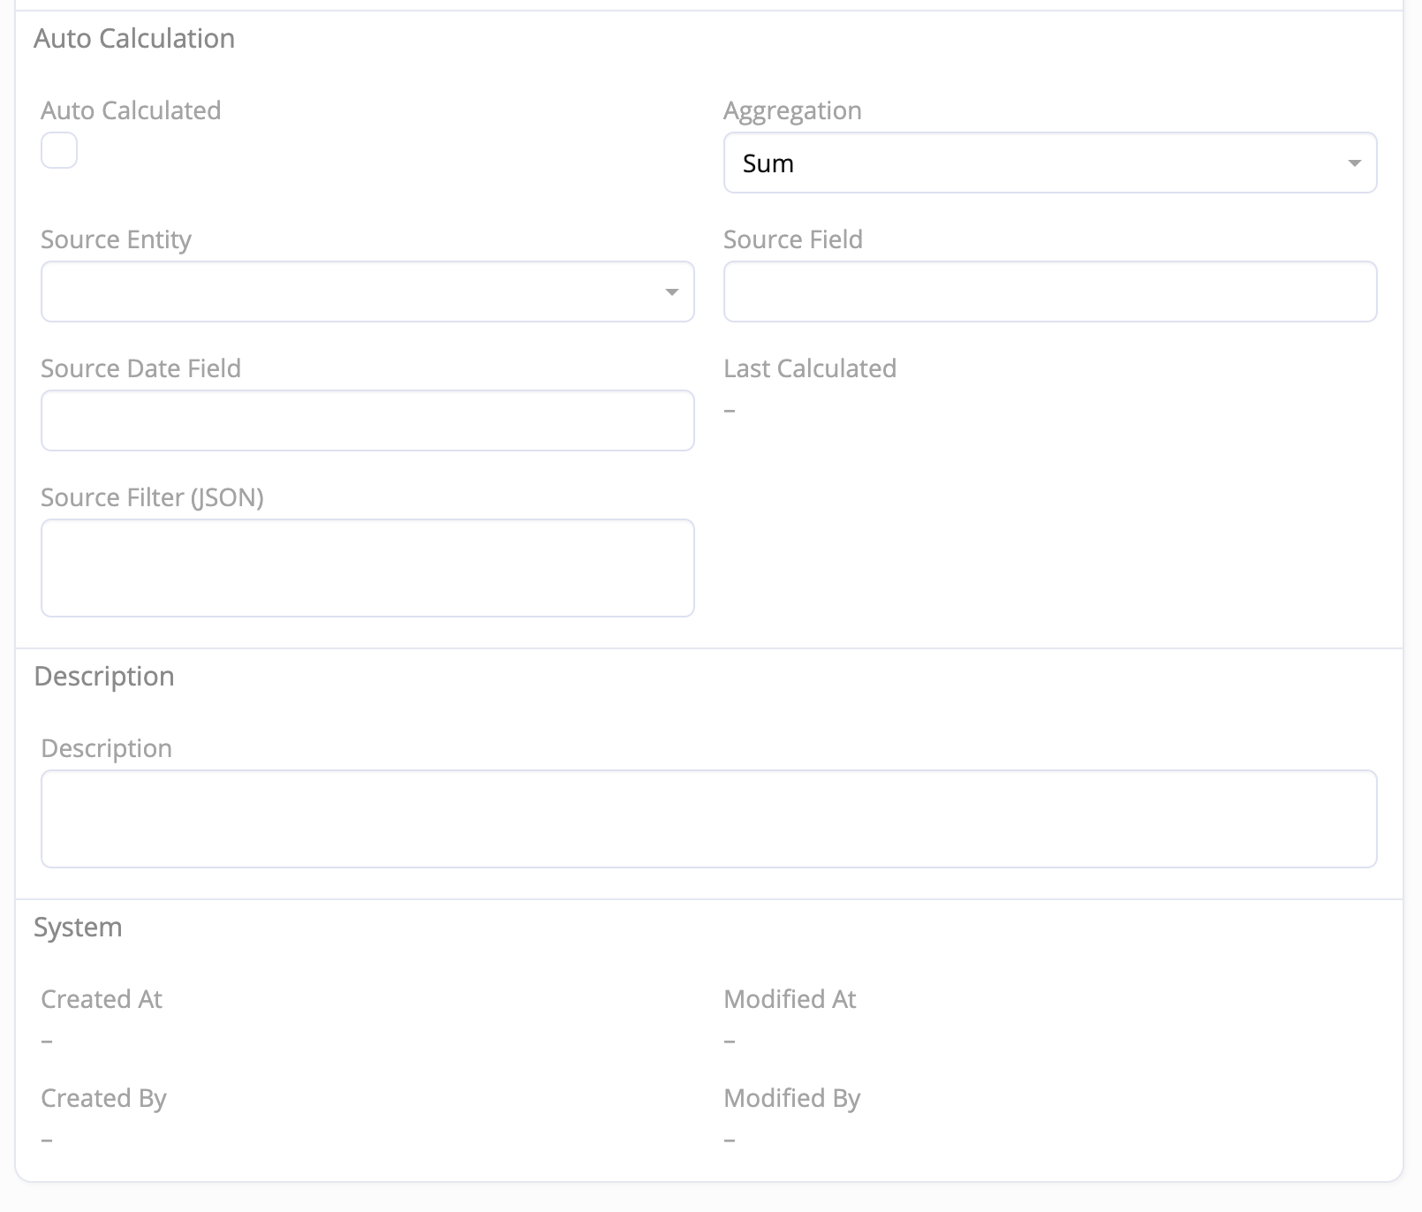Click the Modified At label
This screenshot has height=1212, width=1422.
click(790, 999)
